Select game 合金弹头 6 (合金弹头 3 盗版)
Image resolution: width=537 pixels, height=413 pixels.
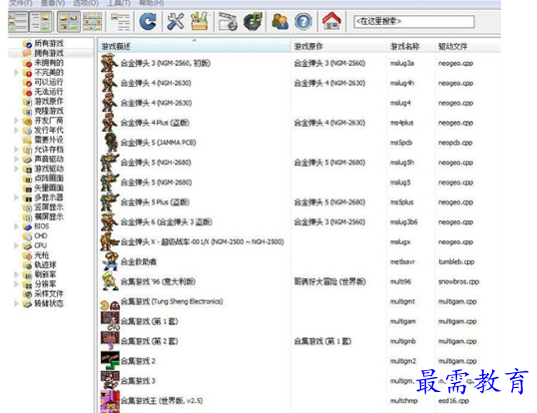pyautogui.click(x=167, y=222)
